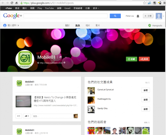Open the HTC article link title
Image resolution: width=166 pixels, height=135 pixels.
[55, 99]
